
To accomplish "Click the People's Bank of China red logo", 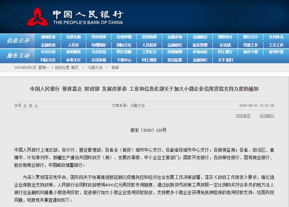I will pos(37,17).
